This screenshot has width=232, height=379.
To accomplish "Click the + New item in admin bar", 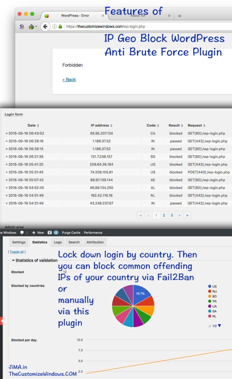I will pyautogui.click(x=38, y=232).
